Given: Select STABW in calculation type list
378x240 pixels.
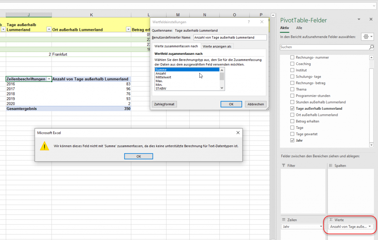Looking at the screenshot, I should click(x=187, y=88).
